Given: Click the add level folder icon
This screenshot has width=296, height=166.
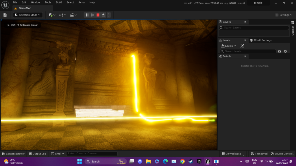Looking at the screenshot, I should (x=280, y=51).
